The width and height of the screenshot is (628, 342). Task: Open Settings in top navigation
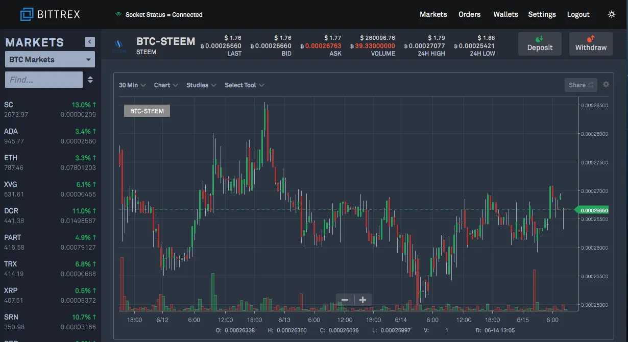click(x=542, y=14)
